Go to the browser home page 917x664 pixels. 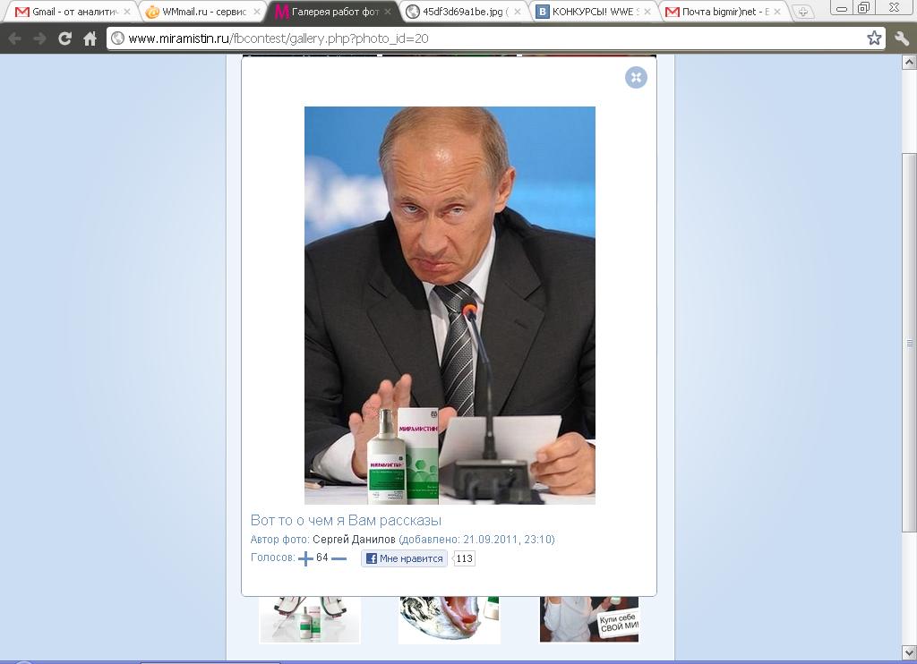[90, 38]
